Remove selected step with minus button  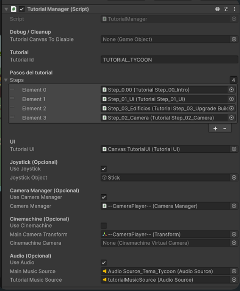[x=225, y=129]
